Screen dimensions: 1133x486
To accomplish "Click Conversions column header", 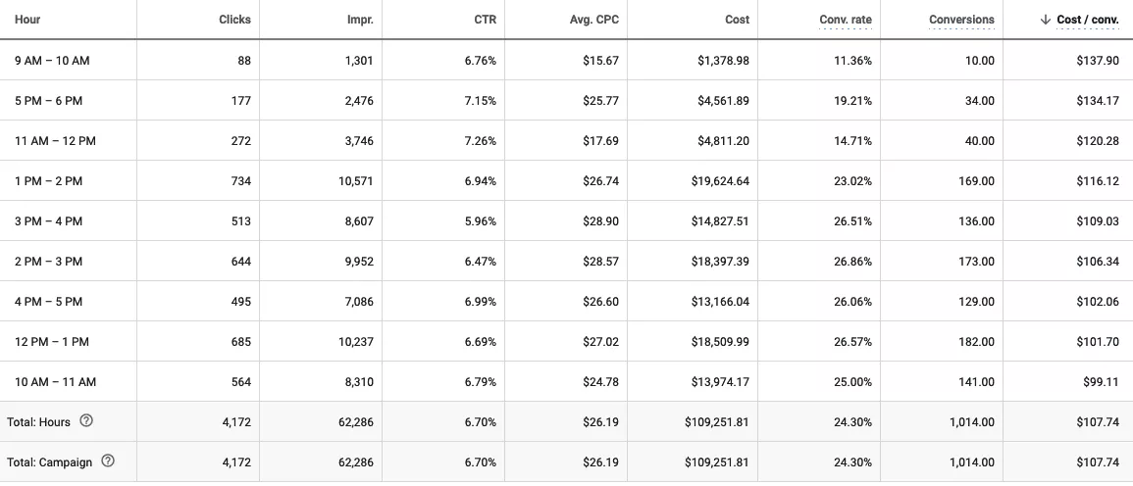I will 961,20.
